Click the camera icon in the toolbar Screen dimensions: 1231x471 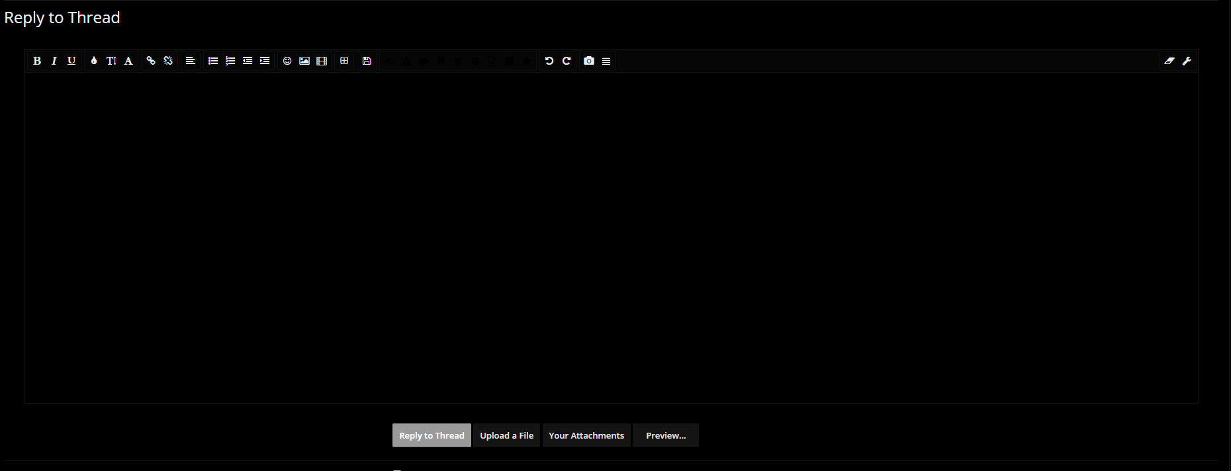pos(589,61)
